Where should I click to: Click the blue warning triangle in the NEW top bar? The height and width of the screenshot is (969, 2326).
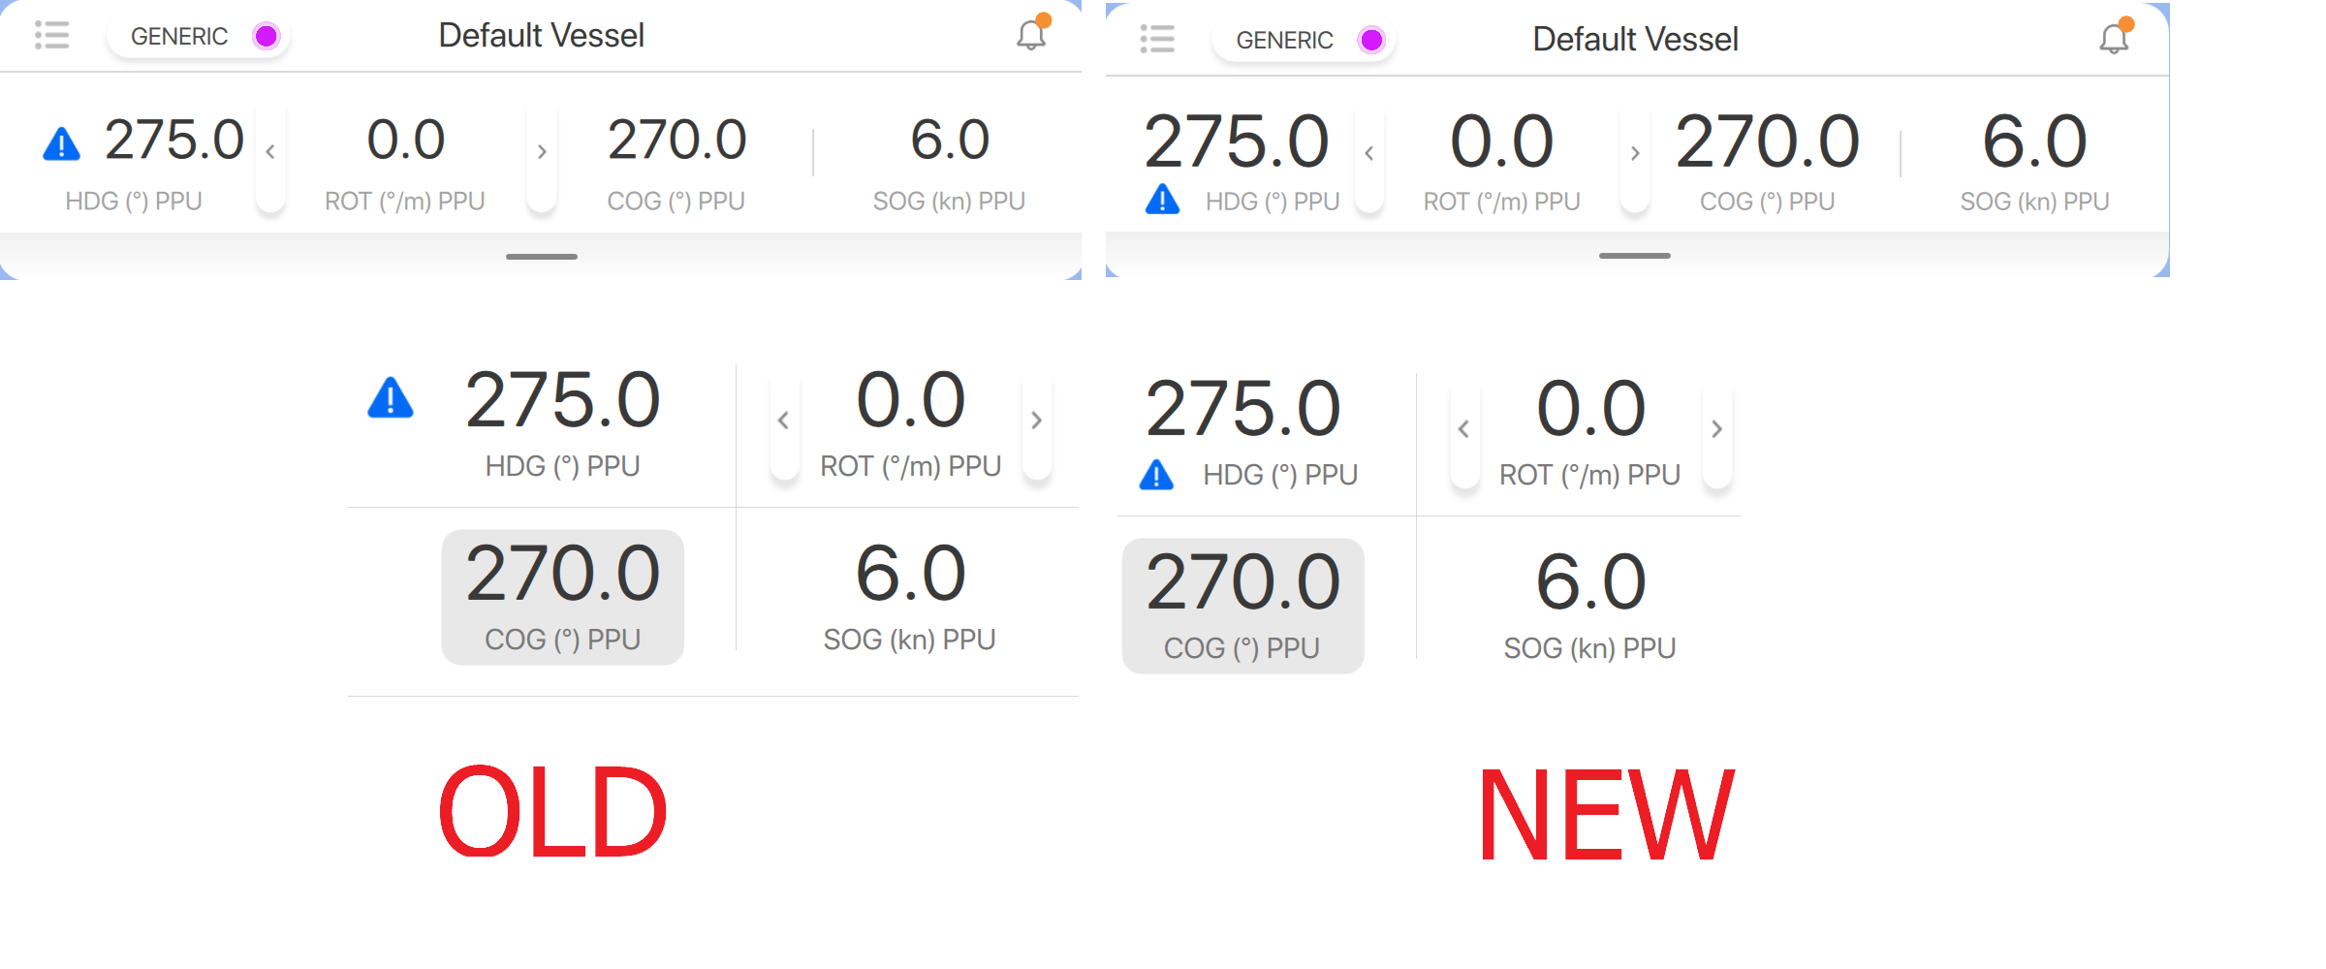tap(1162, 200)
